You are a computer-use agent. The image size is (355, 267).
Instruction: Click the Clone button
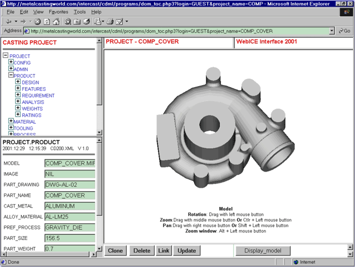tap(115, 251)
